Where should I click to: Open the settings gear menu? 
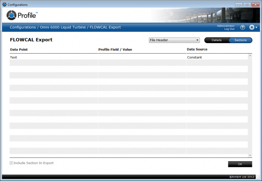tap(253, 27)
